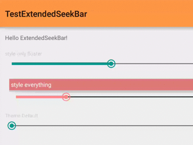193x145 pixels.
Task: Click the pink thumb of the styled seekbar
Action: (x=66, y=97)
